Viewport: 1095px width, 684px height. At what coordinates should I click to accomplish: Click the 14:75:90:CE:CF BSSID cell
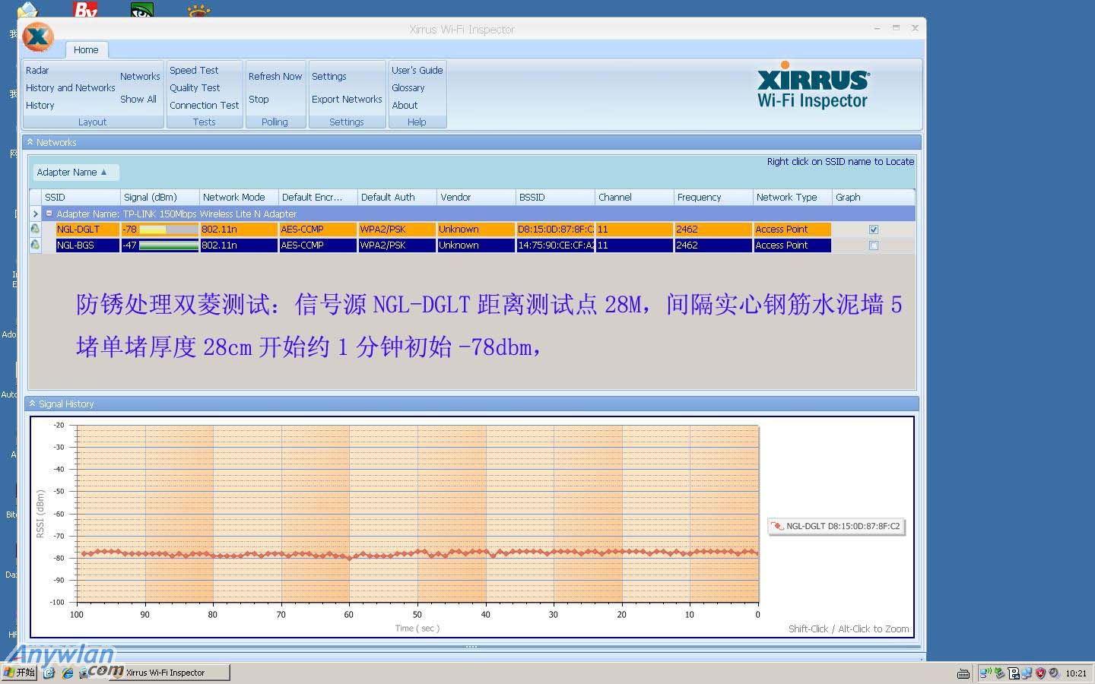tap(555, 245)
